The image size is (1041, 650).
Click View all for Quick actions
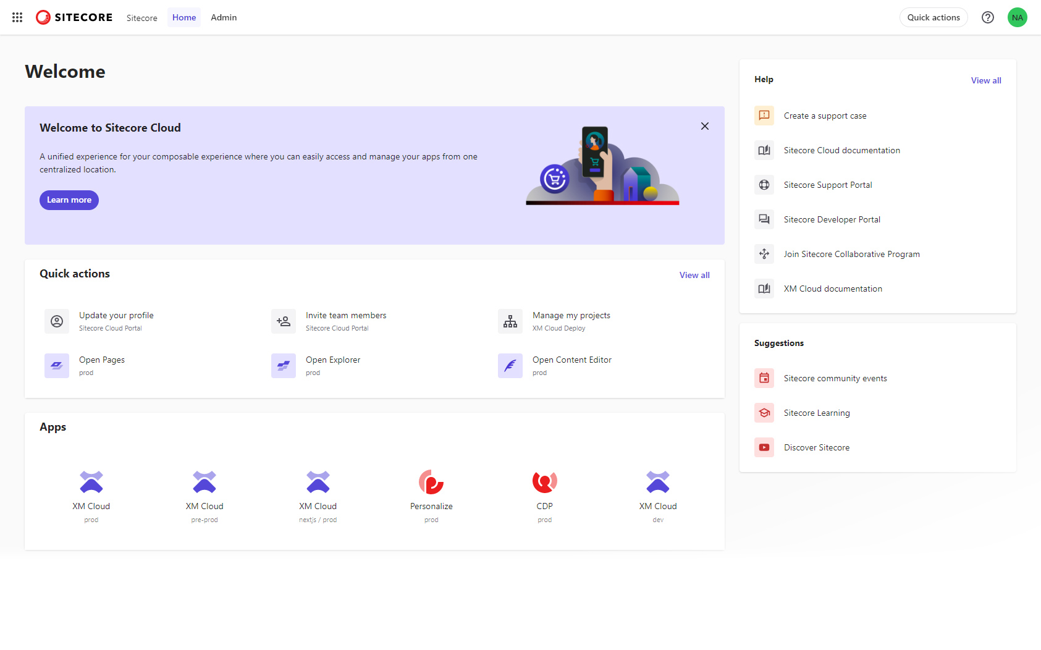(694, 275)
